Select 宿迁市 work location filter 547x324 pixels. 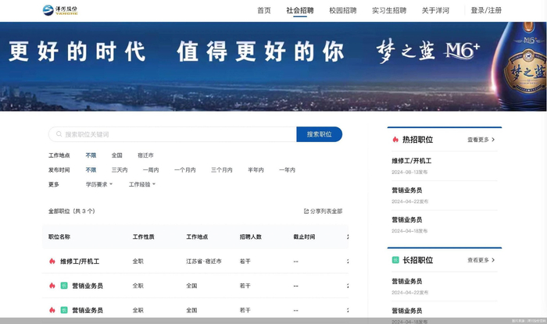(x=145, y=155)
